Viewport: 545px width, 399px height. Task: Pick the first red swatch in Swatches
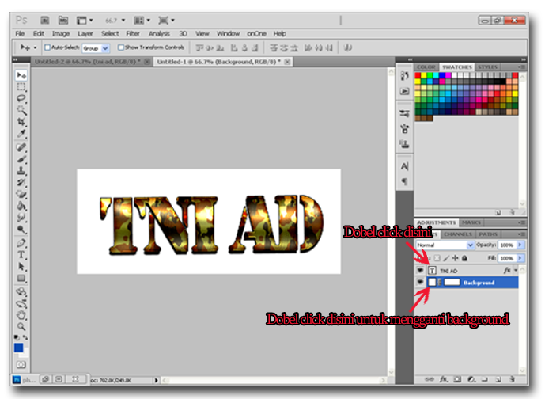pyautogui.click(x=418, y=75)
